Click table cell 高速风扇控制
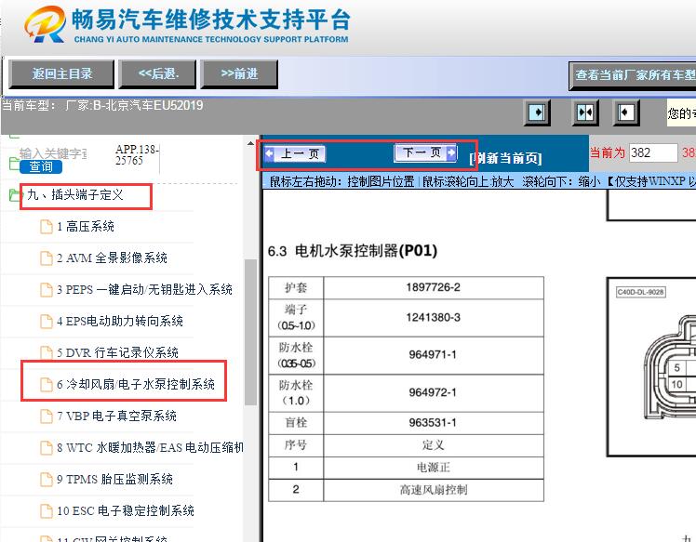This screenshot has width=696, height=542. click(434, 490)
